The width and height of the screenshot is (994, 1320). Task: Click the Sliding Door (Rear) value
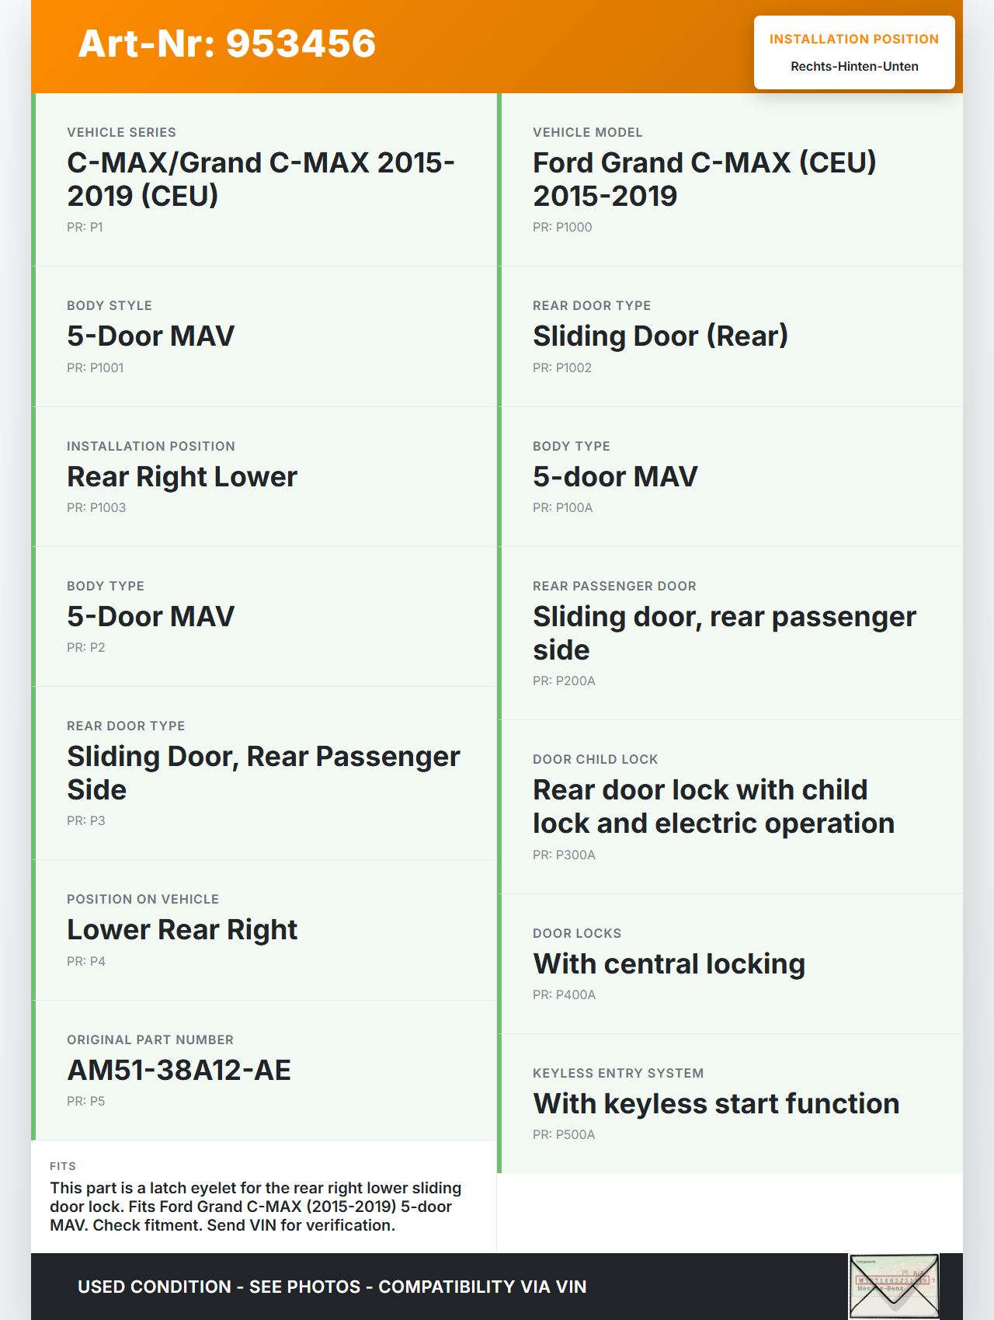660,336
